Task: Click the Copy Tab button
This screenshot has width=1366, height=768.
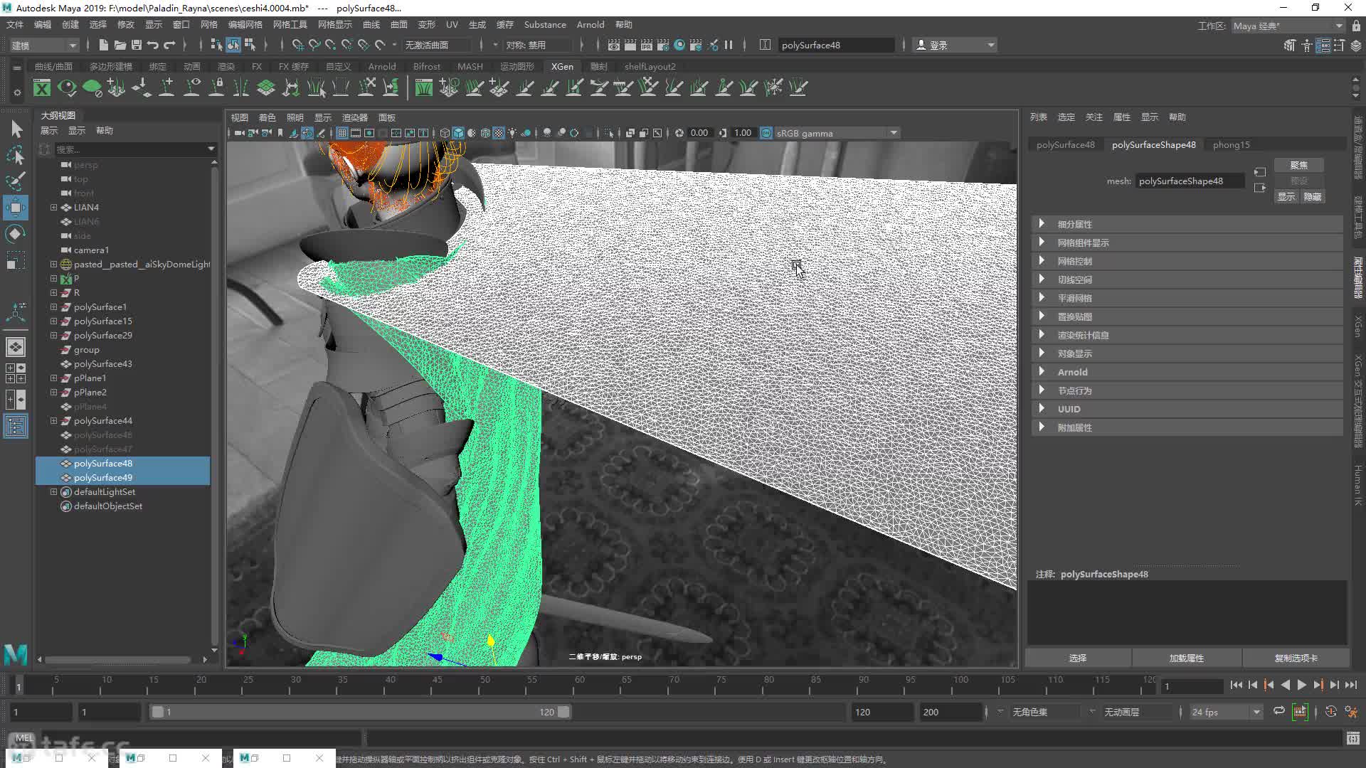Action: tap(1296, 658)
